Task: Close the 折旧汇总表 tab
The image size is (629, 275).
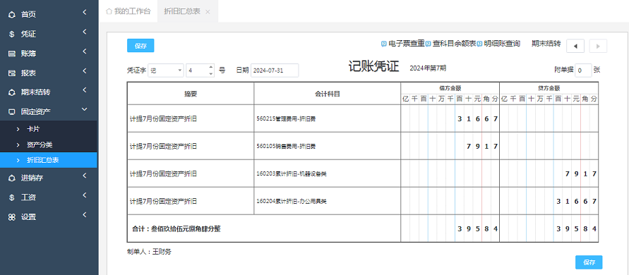Action: (x=208, y=11)
